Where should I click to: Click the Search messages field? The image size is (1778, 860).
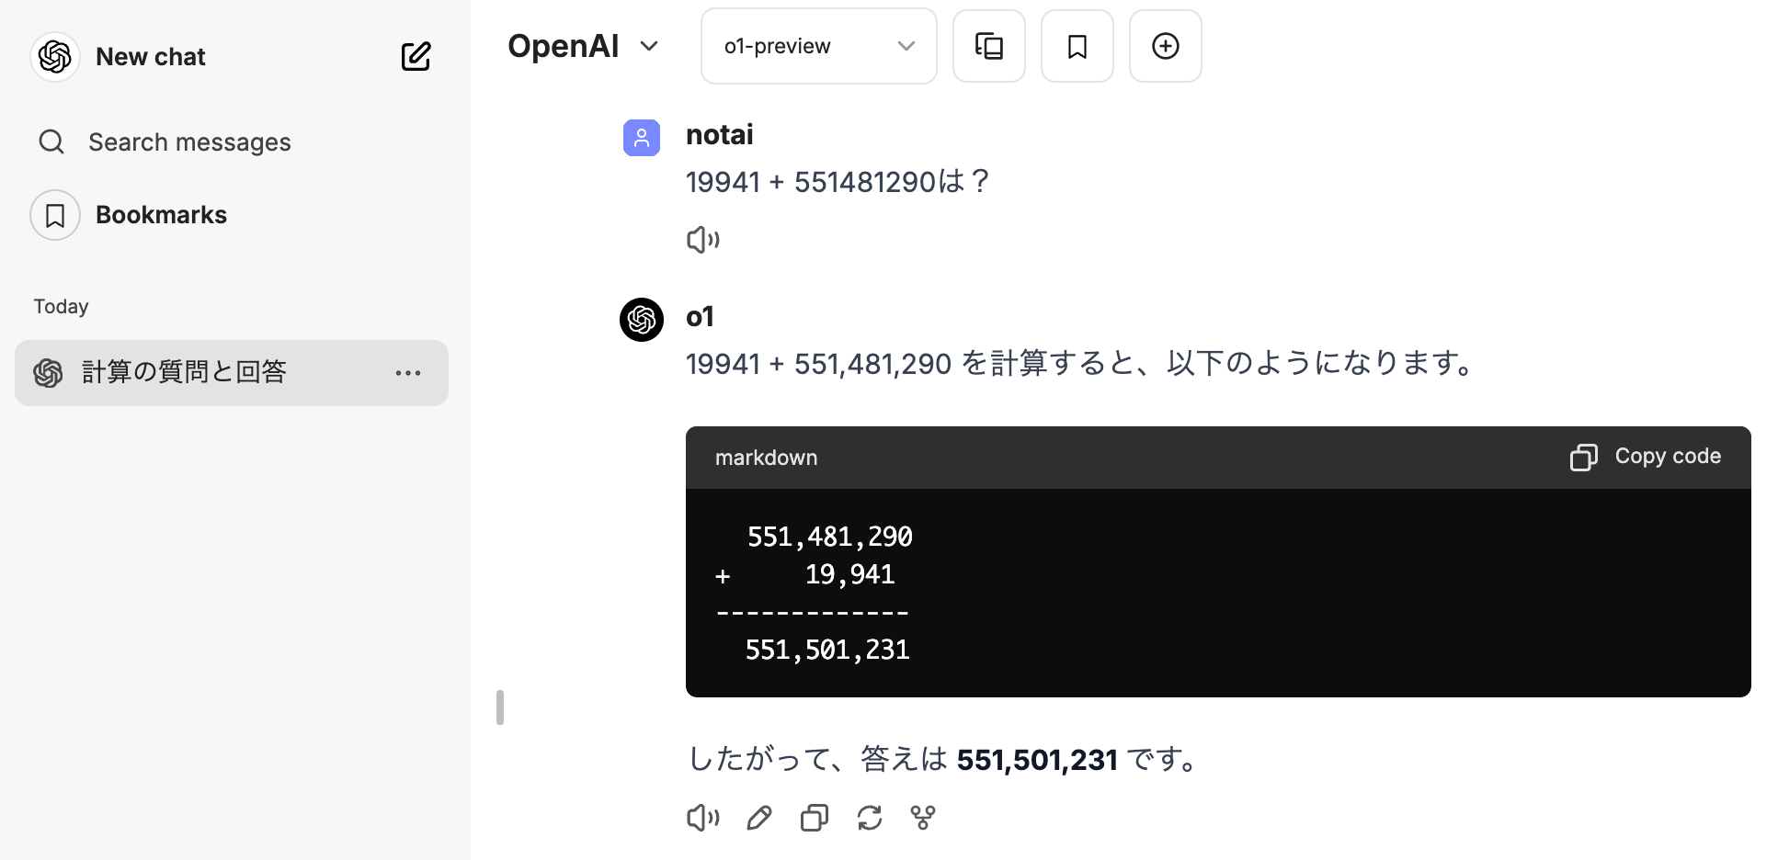189,142
